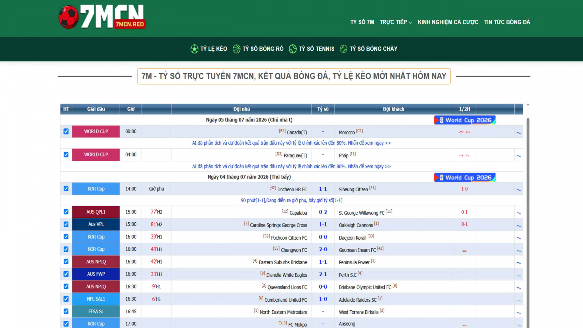Open the basketball scores icon
The width and height of the screenshot is (583, 328).
(237, 49)
